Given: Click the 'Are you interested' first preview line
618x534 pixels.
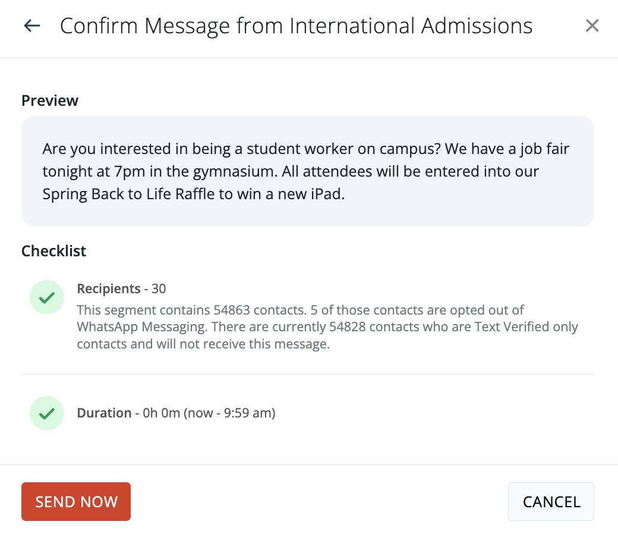Looking at the screenshot, I should [x=306, y=149].
